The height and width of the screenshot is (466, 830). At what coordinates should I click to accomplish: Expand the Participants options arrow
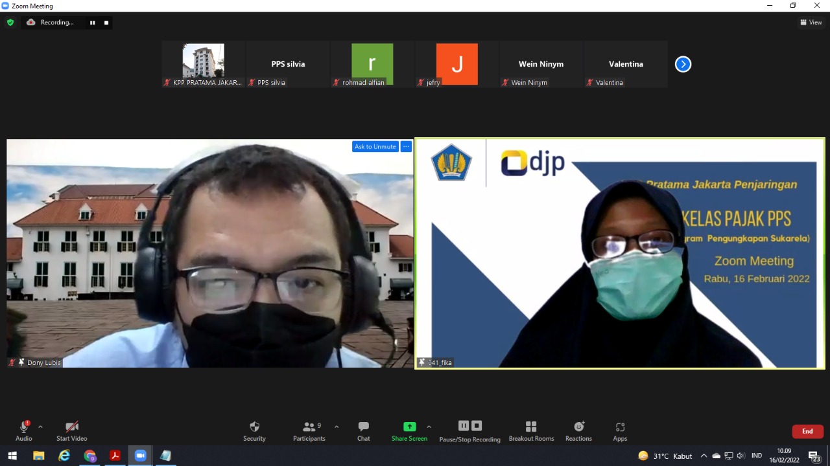tap(336, 427)
